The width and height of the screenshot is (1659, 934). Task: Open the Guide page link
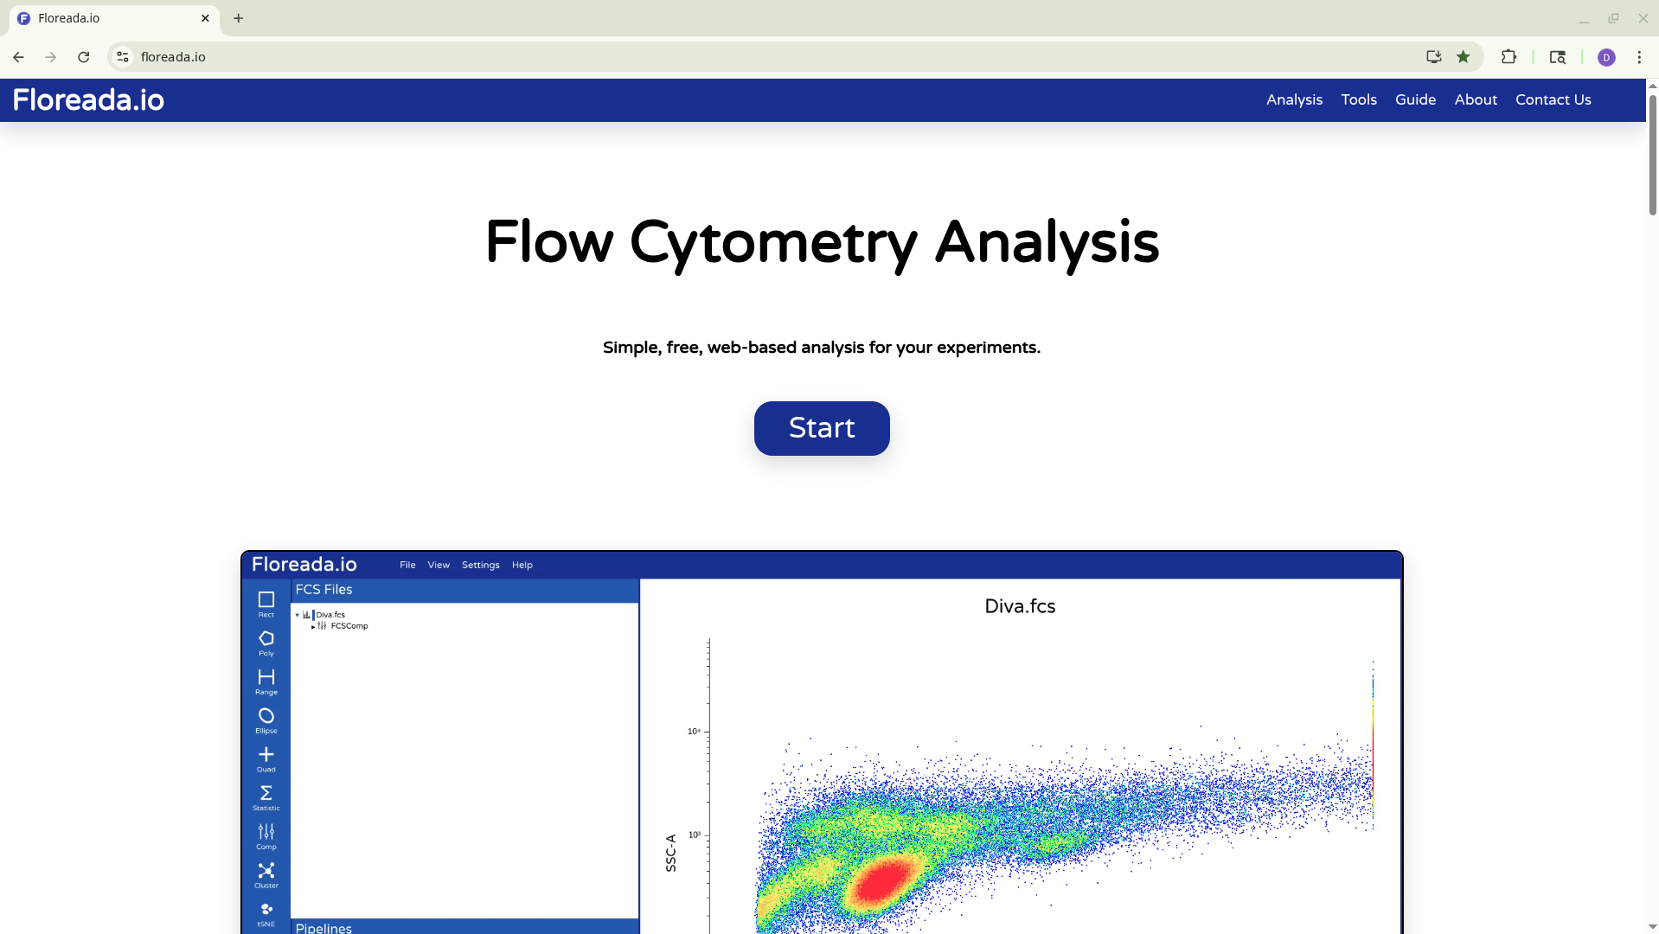[1415, 99]
